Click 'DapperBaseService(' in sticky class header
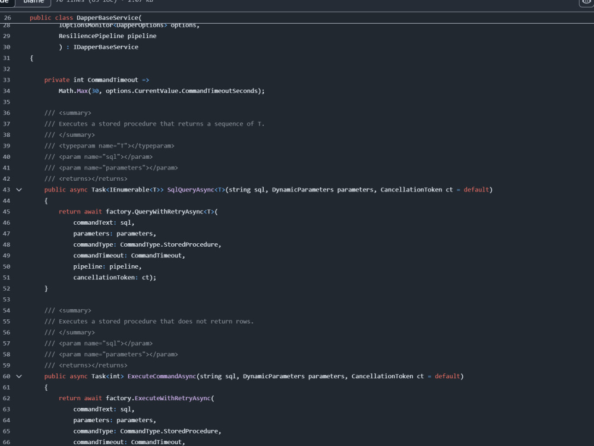 pos(109,17)
